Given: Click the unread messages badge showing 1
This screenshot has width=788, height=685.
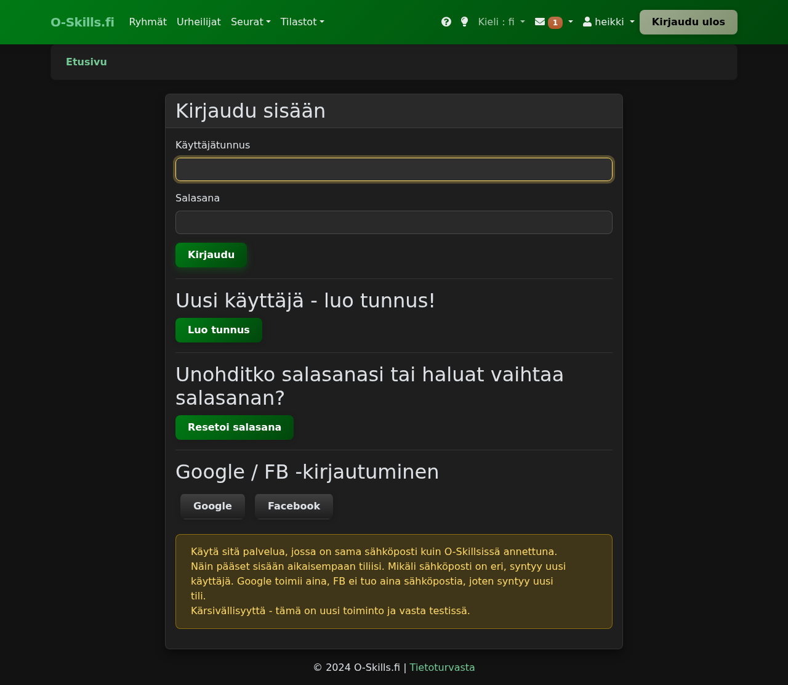Looking at the screenshot, I should click(555, 22).
